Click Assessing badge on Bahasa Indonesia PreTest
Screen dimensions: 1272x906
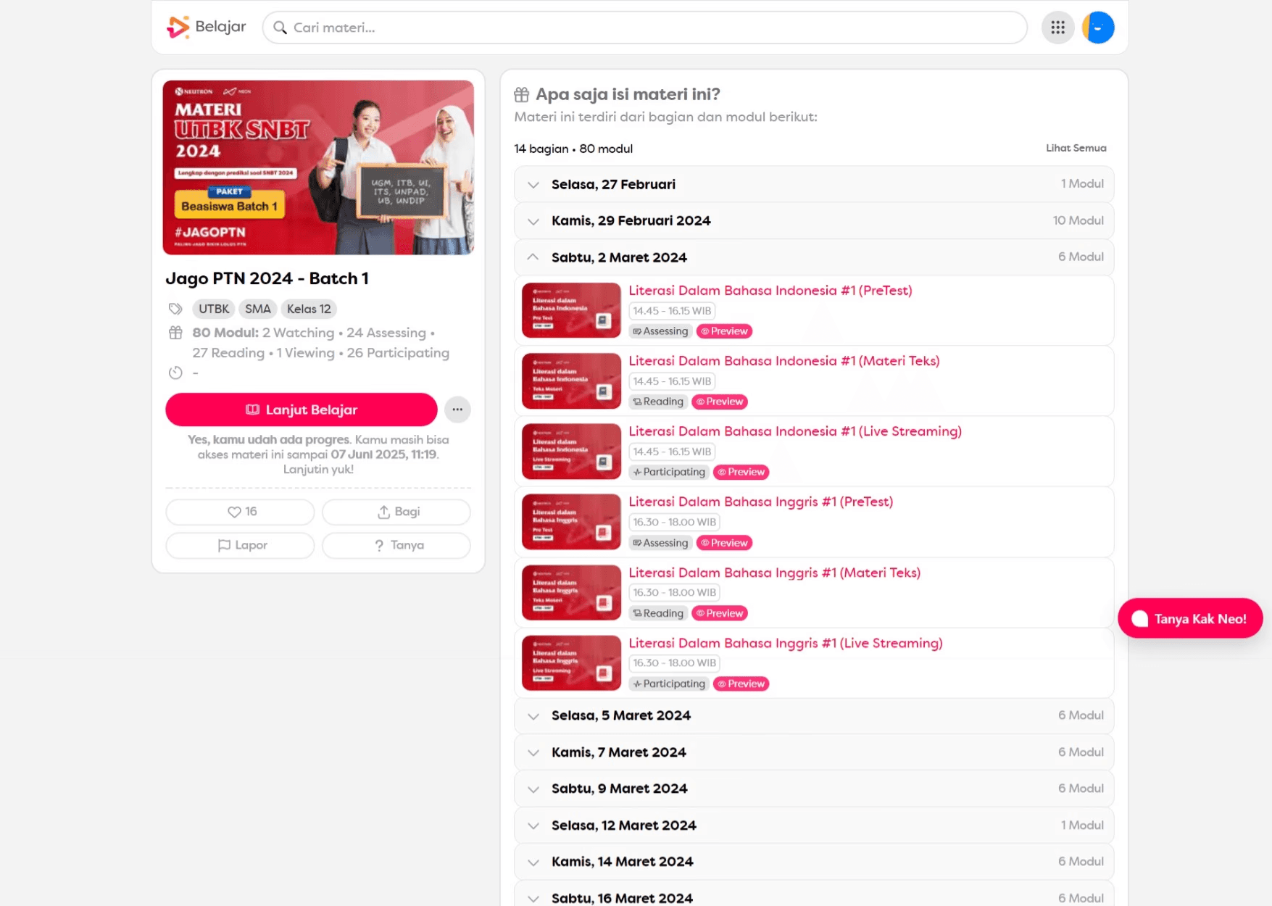660,331
